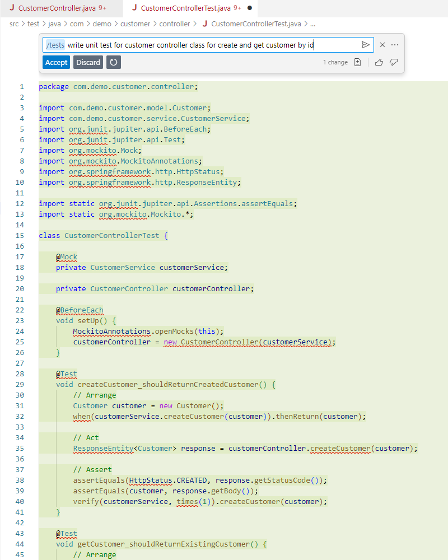This screenshot has height=560, width=448.
Task: Click the BeforeEach import line
Action: pyautogui.click(x=125, y=129)
